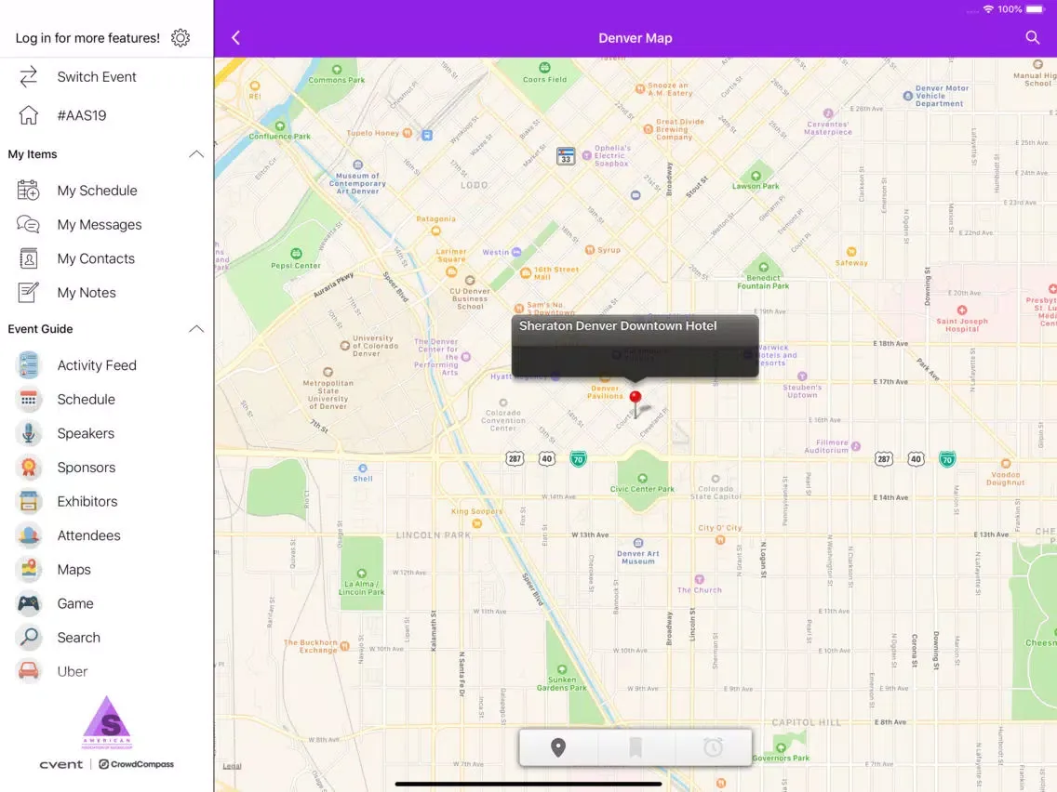This screenshot has height=792, width=1057.
Task: Collapse the My Items section
Action: coord(196,154)
